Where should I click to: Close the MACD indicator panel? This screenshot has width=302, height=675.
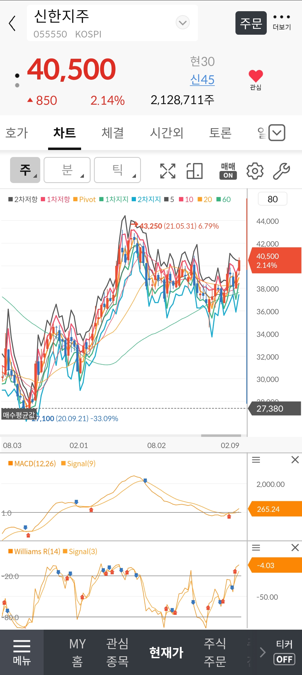[295, 460]
